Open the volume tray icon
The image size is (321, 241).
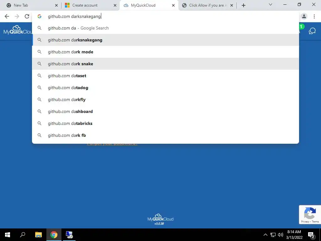tap(281, 235)
